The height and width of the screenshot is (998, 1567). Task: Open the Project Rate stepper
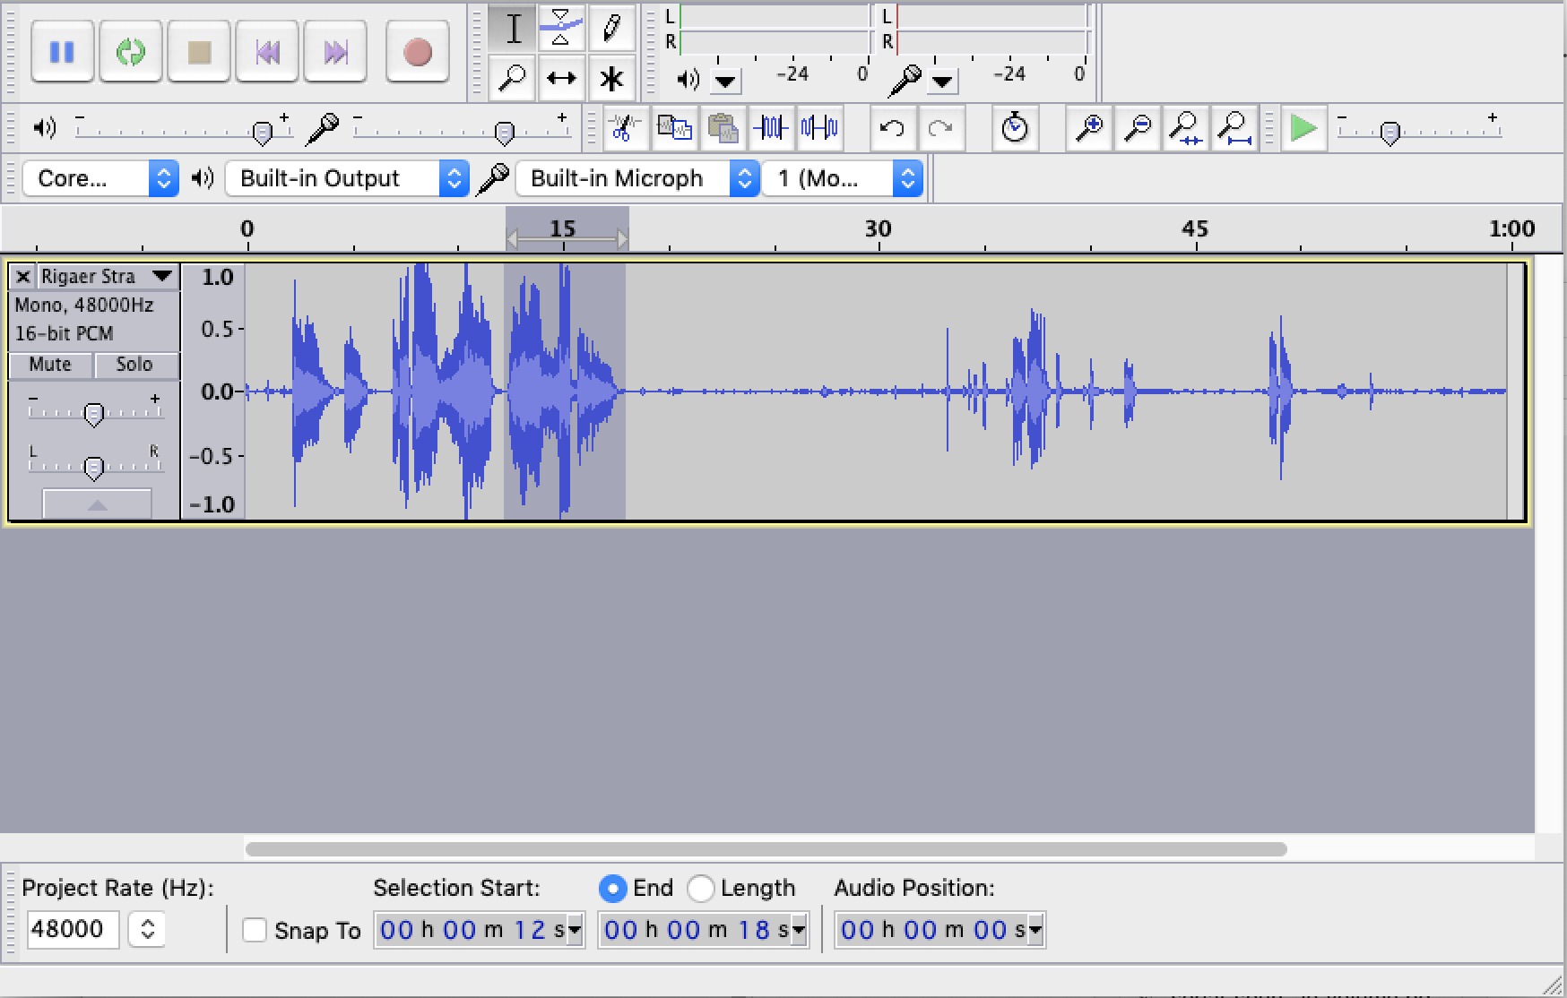[147, 929]
